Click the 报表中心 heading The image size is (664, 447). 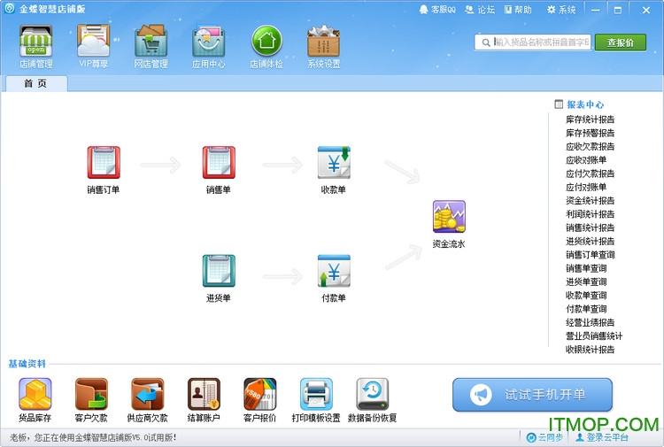tap(585, 104)
